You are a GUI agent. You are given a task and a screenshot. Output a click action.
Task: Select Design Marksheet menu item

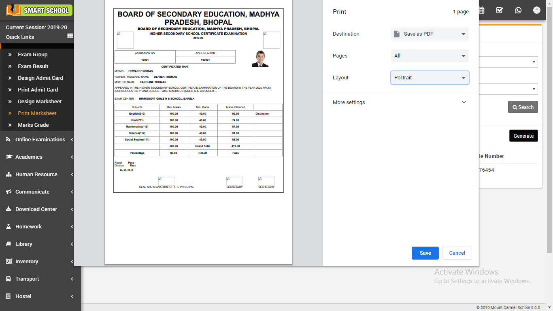pyautogui.click(x=40, y=102)
